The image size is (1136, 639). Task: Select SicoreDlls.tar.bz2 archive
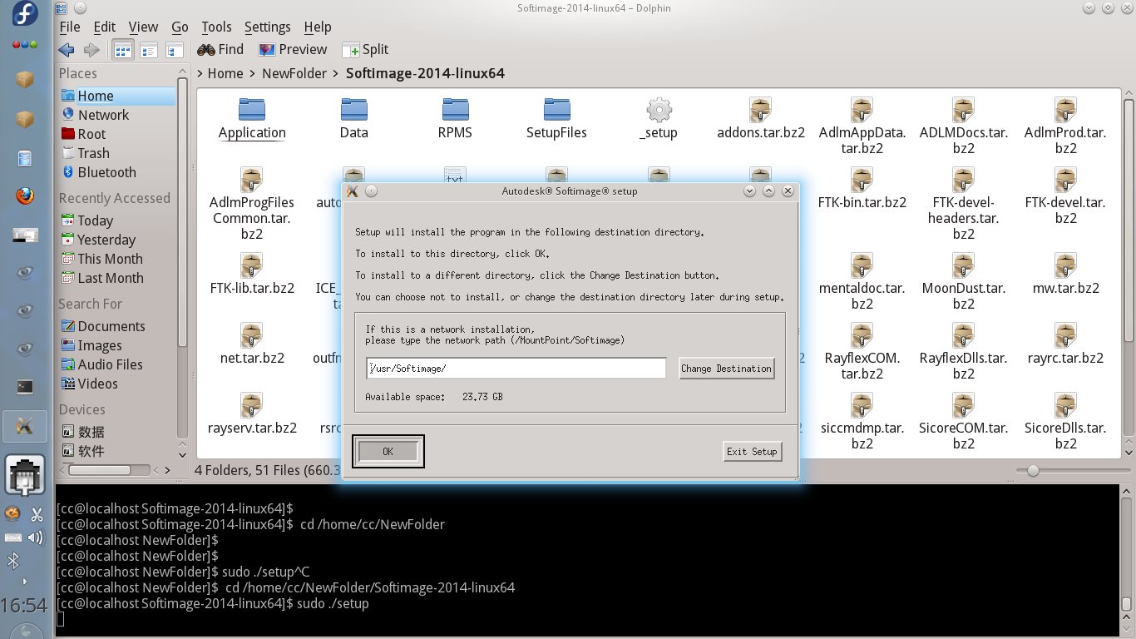pos(1066,423)
